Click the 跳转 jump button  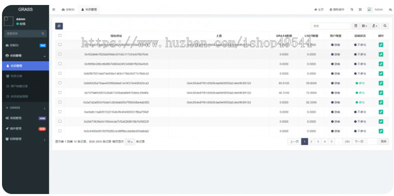384,142
